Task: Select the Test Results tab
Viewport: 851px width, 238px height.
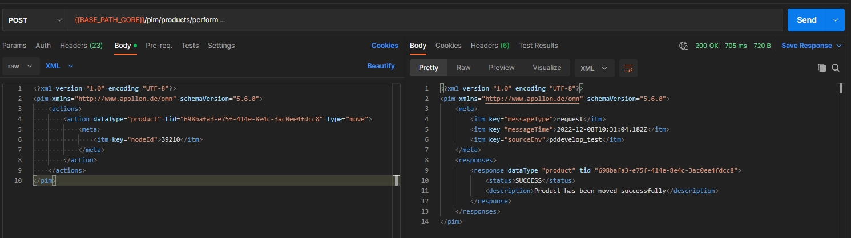Action: 538,46
